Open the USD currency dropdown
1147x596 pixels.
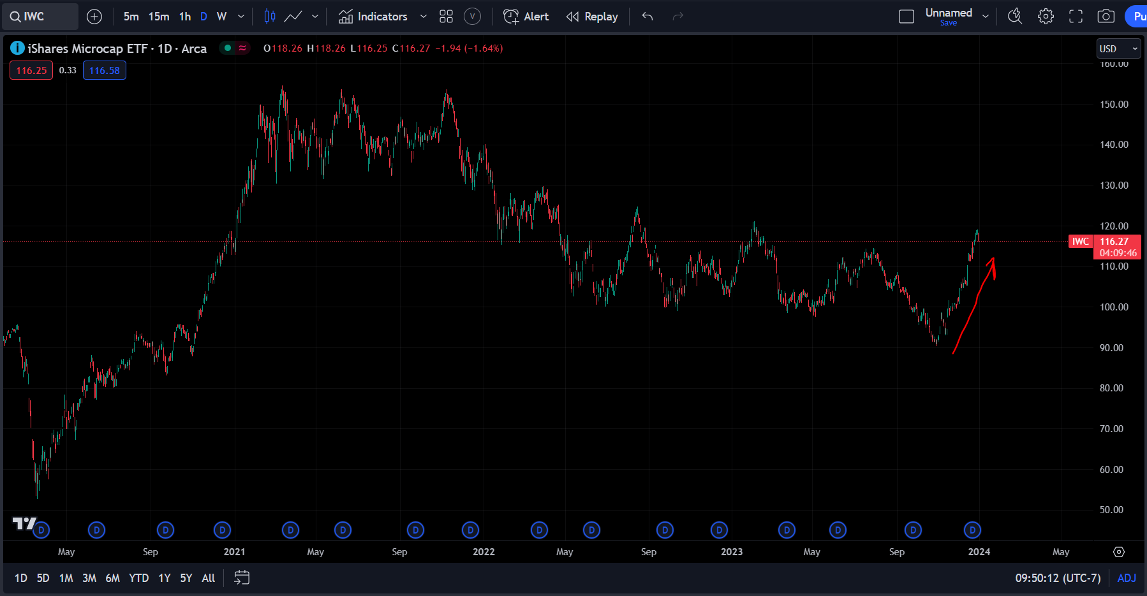[x=1119, y=48]
